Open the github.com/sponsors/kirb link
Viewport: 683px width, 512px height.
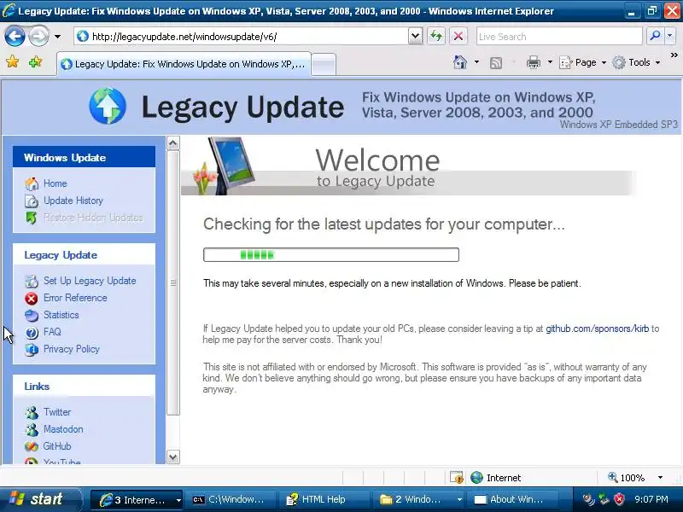click(597, 329)
